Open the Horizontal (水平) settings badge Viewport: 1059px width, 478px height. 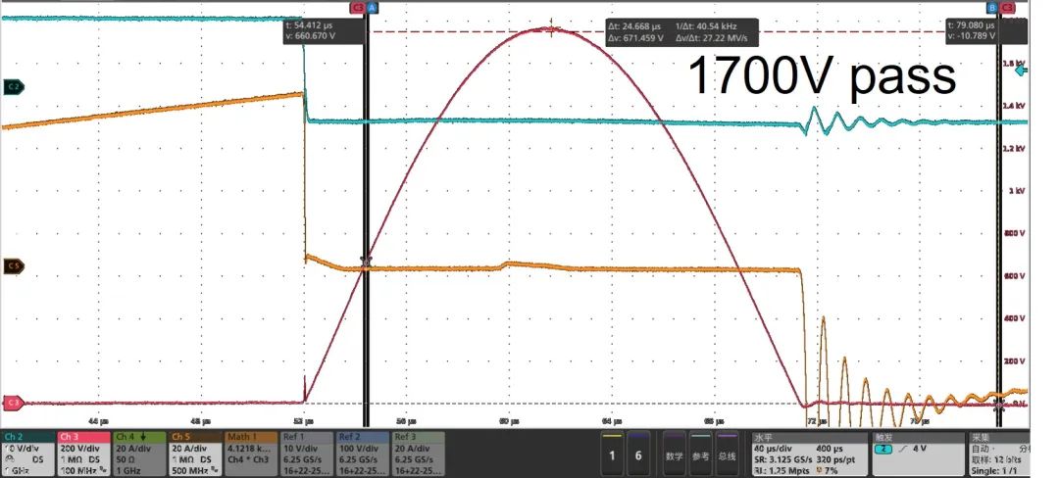pos(808,454)
